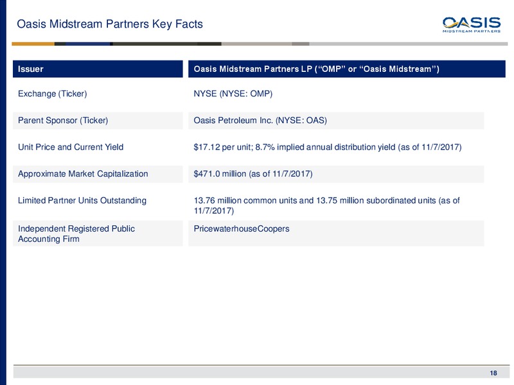Image resolution: width=514 pixels, height=385 pixels.
Task: Select the slide title 'Oasis Midstream Partners Key Facts'
Action: [x=110, y=24]
